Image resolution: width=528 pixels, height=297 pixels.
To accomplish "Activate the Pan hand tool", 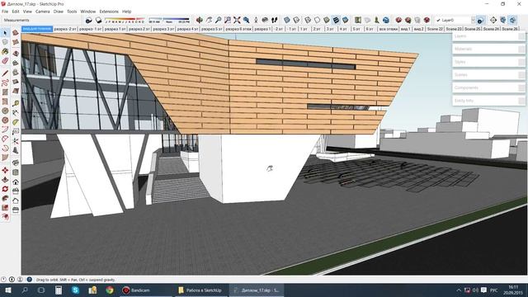I will click(x=209, y=20).
